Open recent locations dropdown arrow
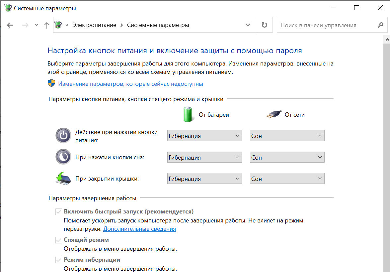 point(37,25)
